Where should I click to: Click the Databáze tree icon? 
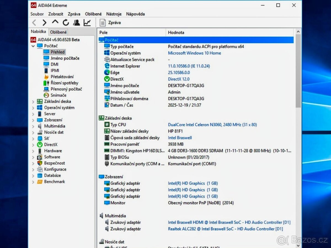[x=40, y=176]
